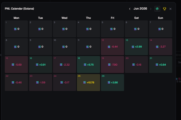This screenshot has width=181, height=120.
Task: Click the Solana icon beside -7.90
Action: pos(109,65)
